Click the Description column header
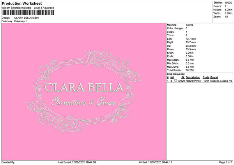Screen dimensions: 234x165 [193, 77]
